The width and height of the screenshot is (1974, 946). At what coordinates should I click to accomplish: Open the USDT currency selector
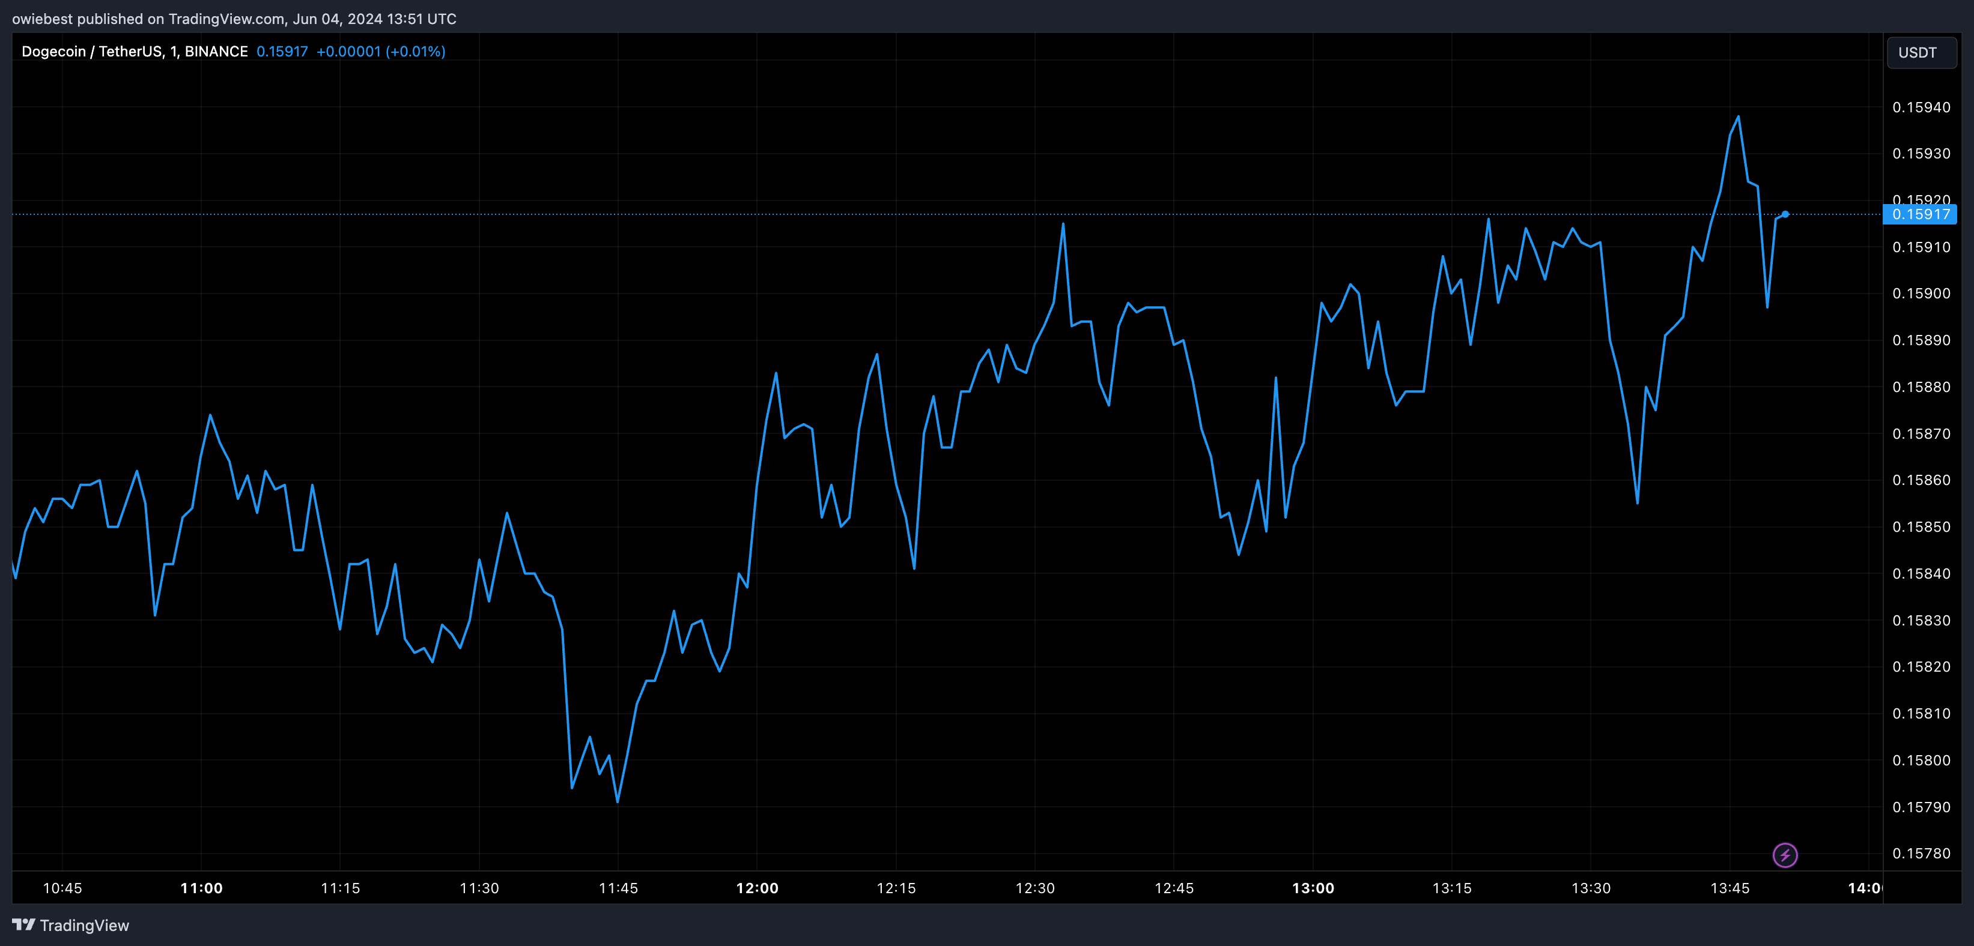(1921, 53)
